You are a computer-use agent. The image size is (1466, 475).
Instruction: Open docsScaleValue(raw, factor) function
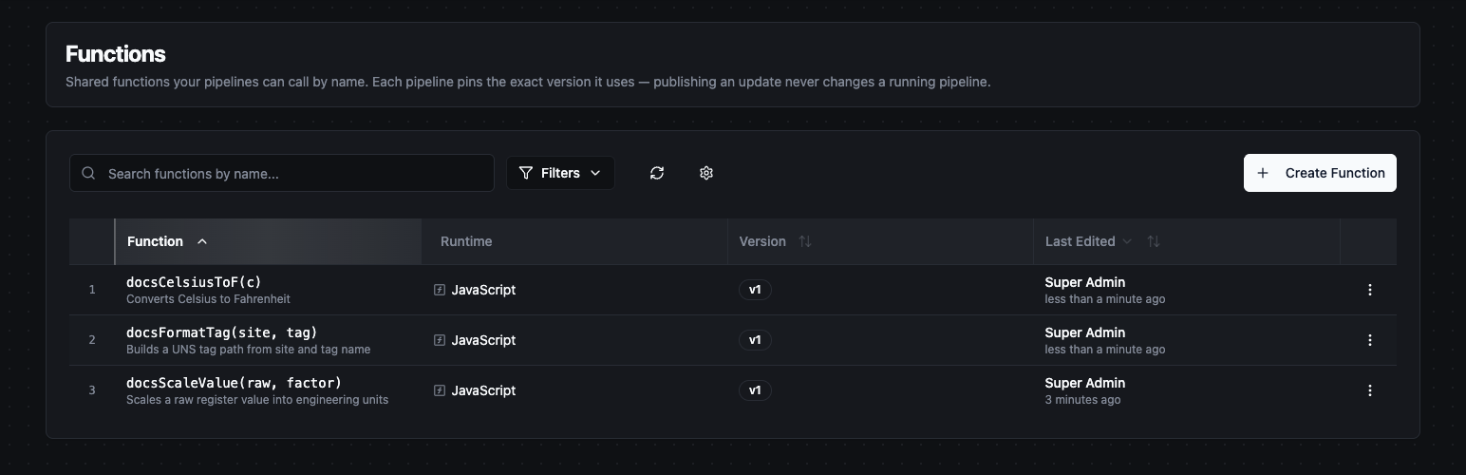coord(234,383)
